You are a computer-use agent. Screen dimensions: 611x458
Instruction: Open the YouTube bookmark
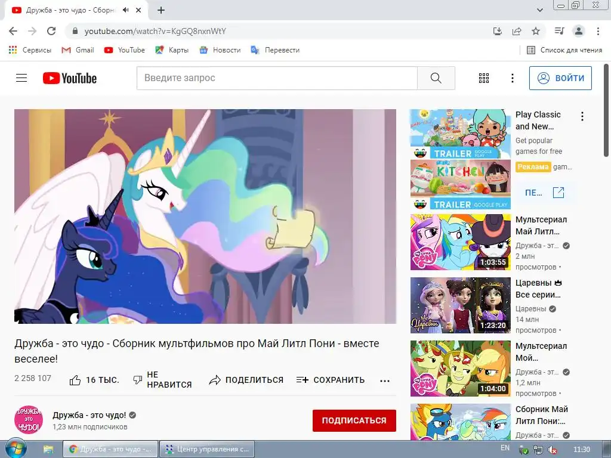point(124,50)
